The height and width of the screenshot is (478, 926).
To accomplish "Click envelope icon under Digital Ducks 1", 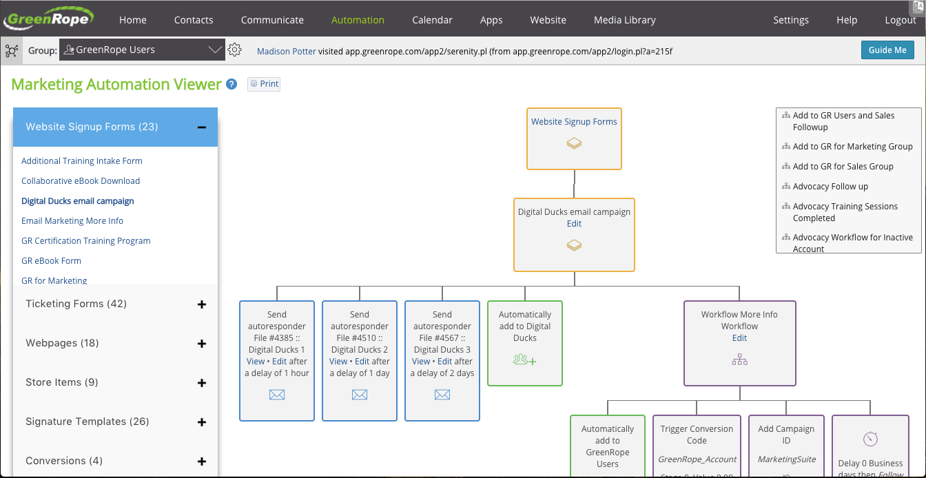I will click(x=277, y=395).
